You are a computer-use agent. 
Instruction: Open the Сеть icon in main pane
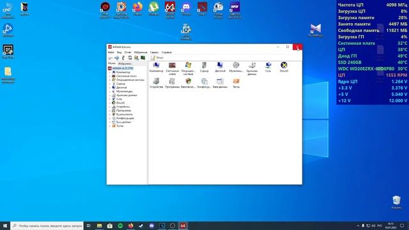click(x=268, y=67)
